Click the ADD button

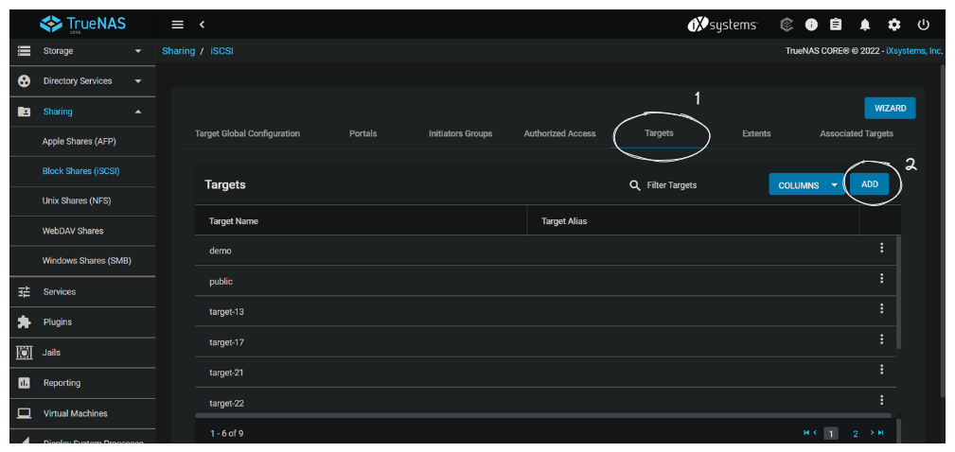[870, 184]
